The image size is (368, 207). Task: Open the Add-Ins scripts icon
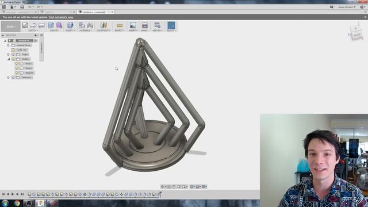[157, 25]
